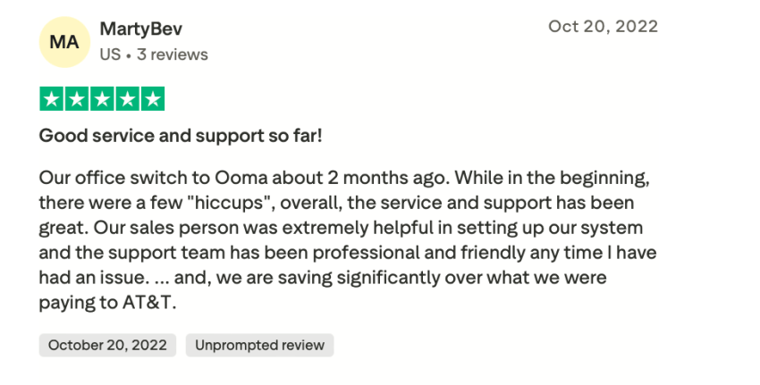Click the fourth green rating star

(x=127, y=99)
